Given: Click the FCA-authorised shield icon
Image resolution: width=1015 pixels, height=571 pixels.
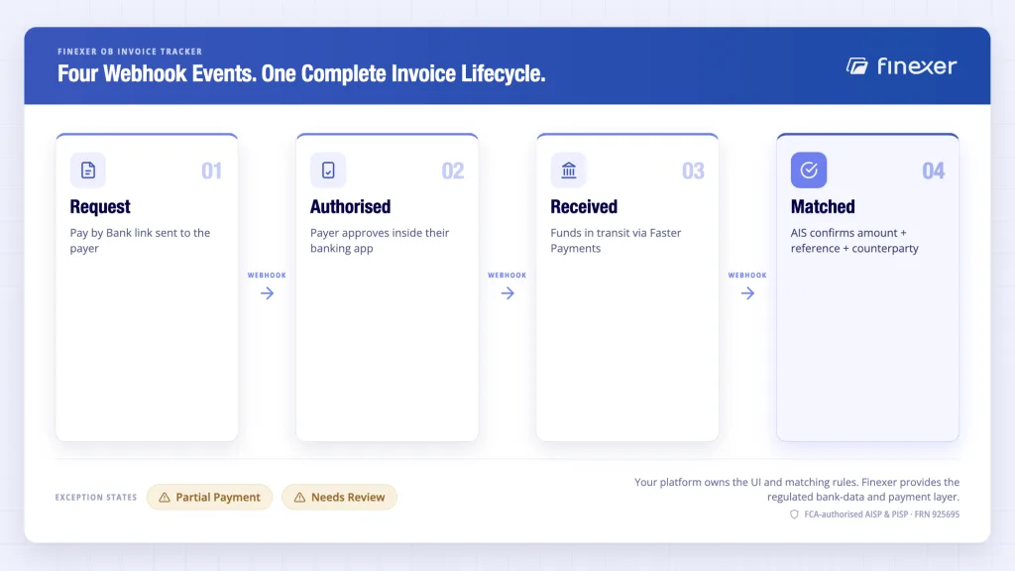Looking at the screenshot, I should pos(794,514).
